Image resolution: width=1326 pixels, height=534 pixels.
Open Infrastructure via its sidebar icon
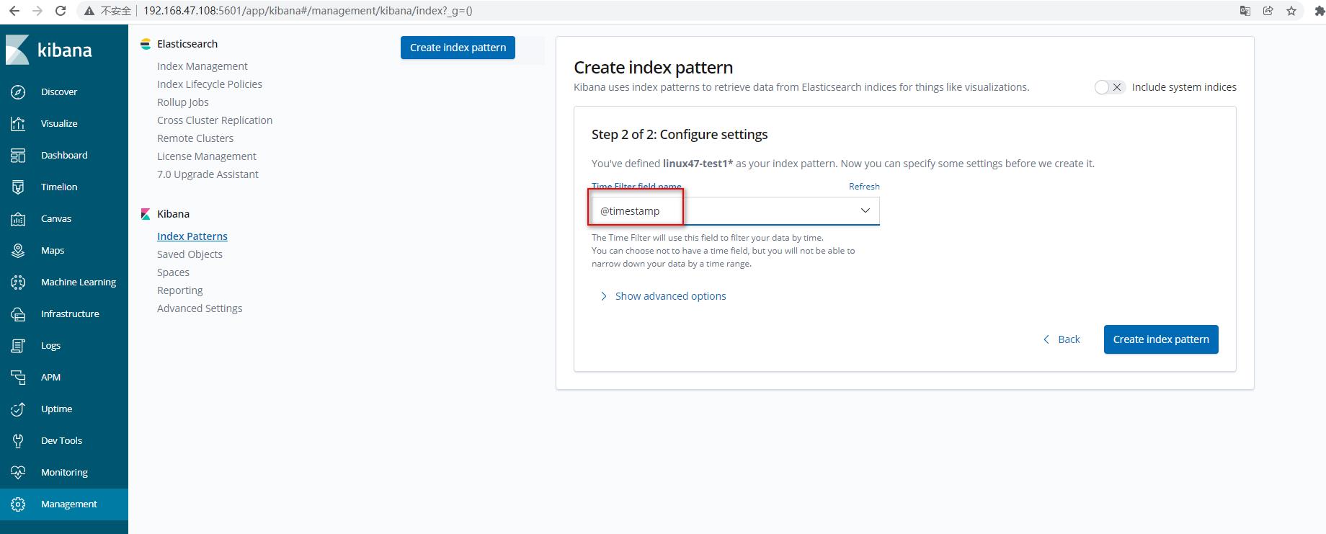(x=18, y=313)
